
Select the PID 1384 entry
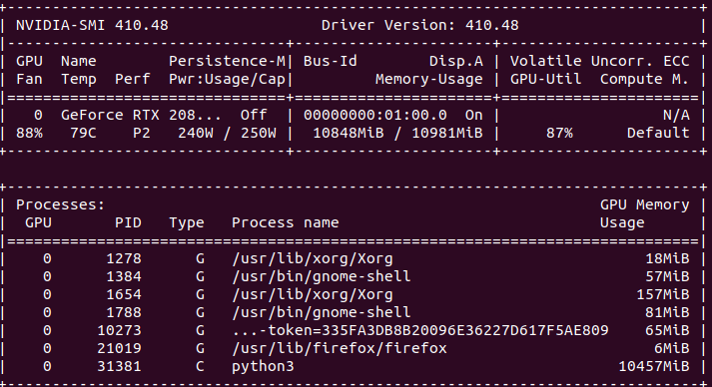pos(124,276)
